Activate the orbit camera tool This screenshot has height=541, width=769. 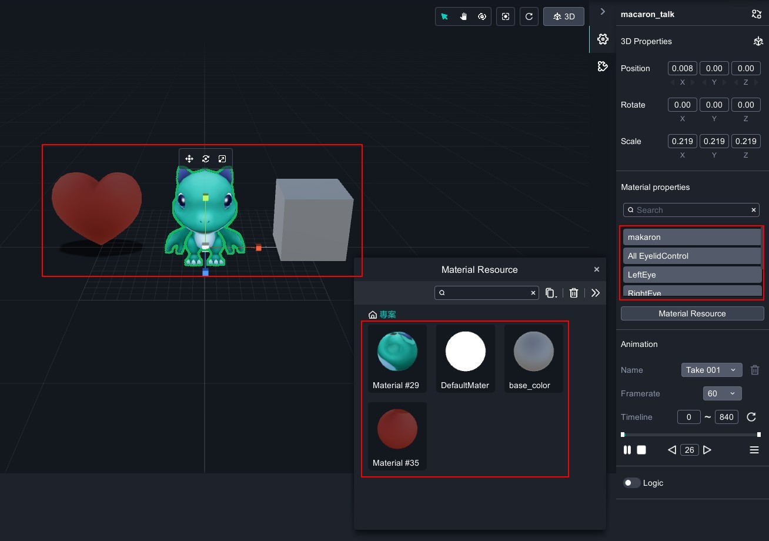tap(482, 16)
